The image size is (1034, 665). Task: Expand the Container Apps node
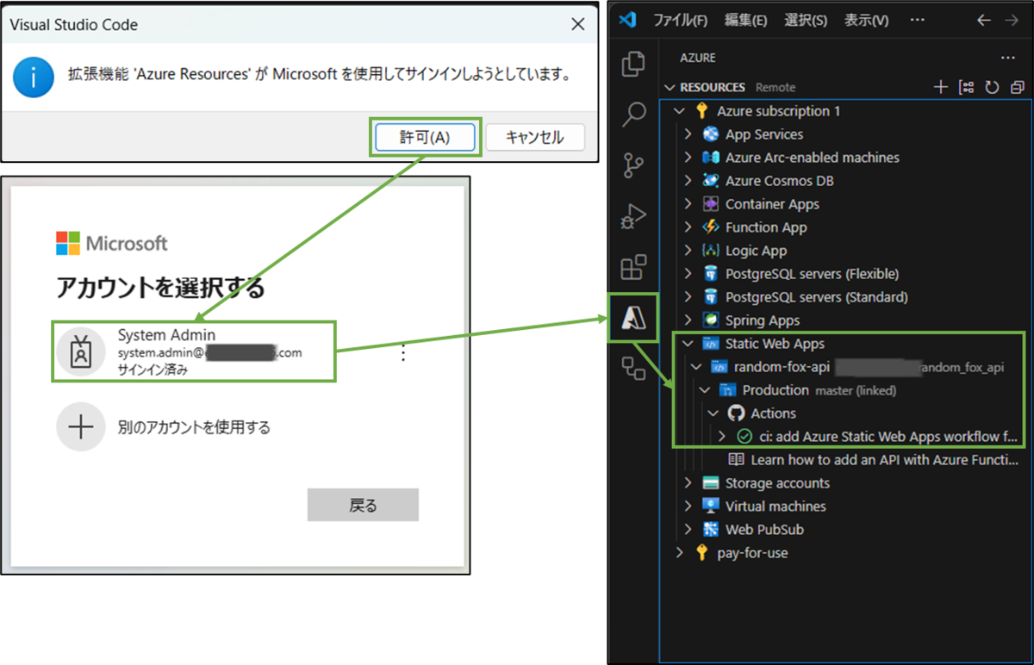[688, 204]
